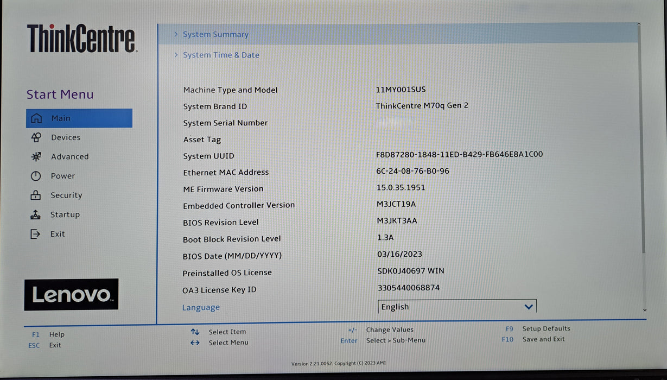
Task: Open the Security menu
Action: click(66, 195)
